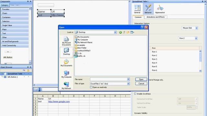The height and width of the screenshot is (116, 207).
Task: Open the New Folder item
Action: tap(81, 48)
